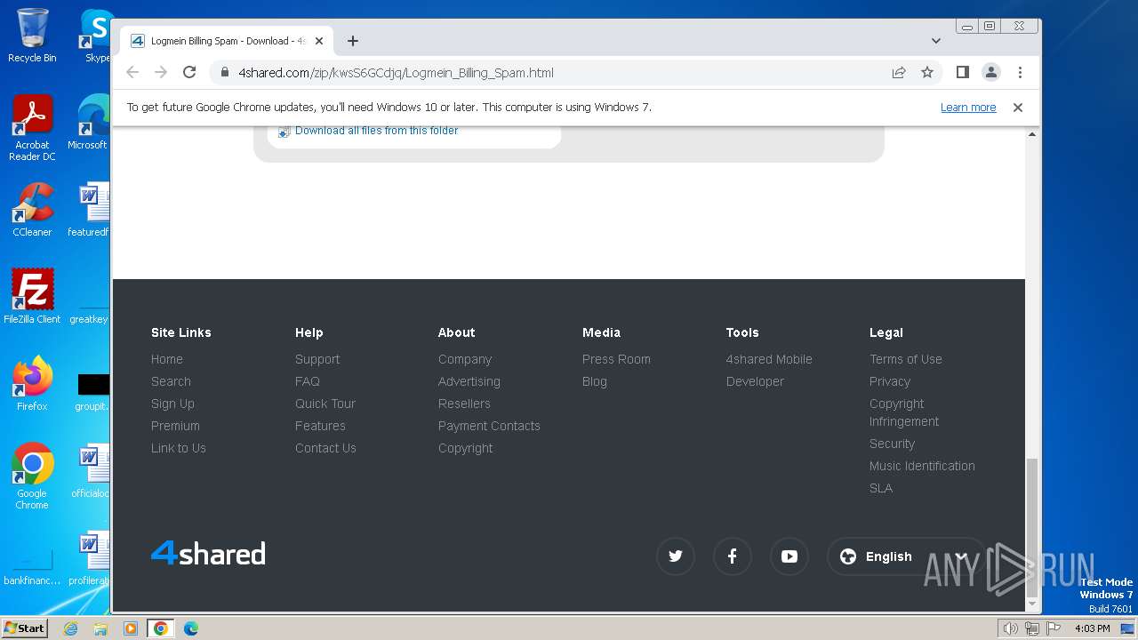
Task: Click the Chrome taskbar button
Action: coord(161,628)
